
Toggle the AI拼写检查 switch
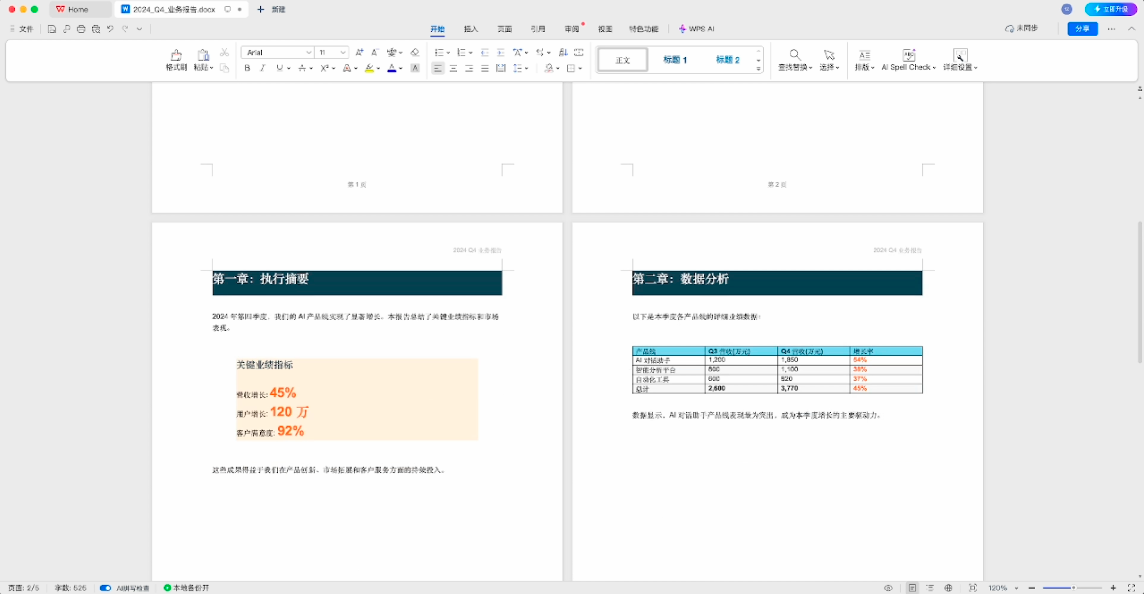click(x=105, y=588)
